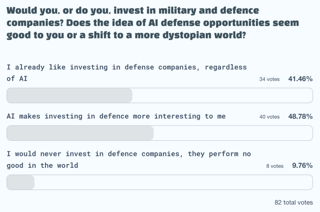
Task: Click the empty part of the 9.76% bar
Action: pos(173,182)
